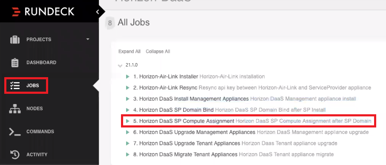Run SP Domain Bind via play icon
386x165 pixels.
point(127,110)
